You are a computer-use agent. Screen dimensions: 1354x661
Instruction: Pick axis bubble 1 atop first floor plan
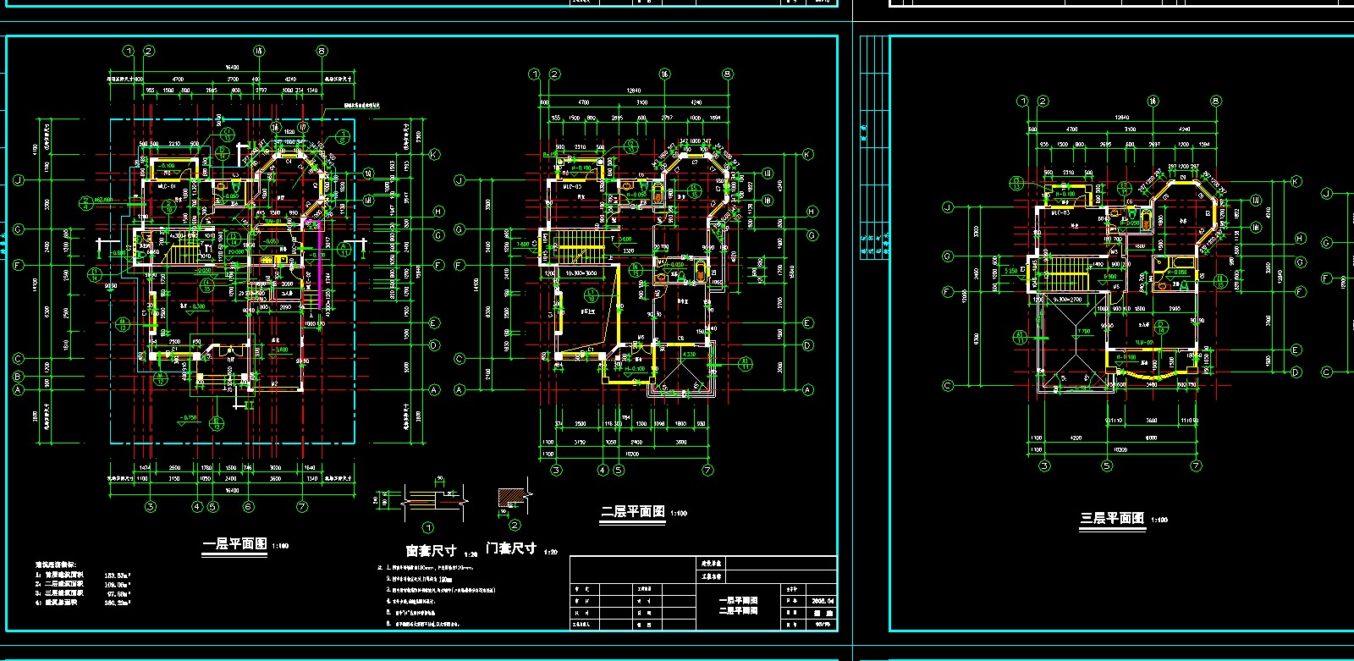(129, 51)
